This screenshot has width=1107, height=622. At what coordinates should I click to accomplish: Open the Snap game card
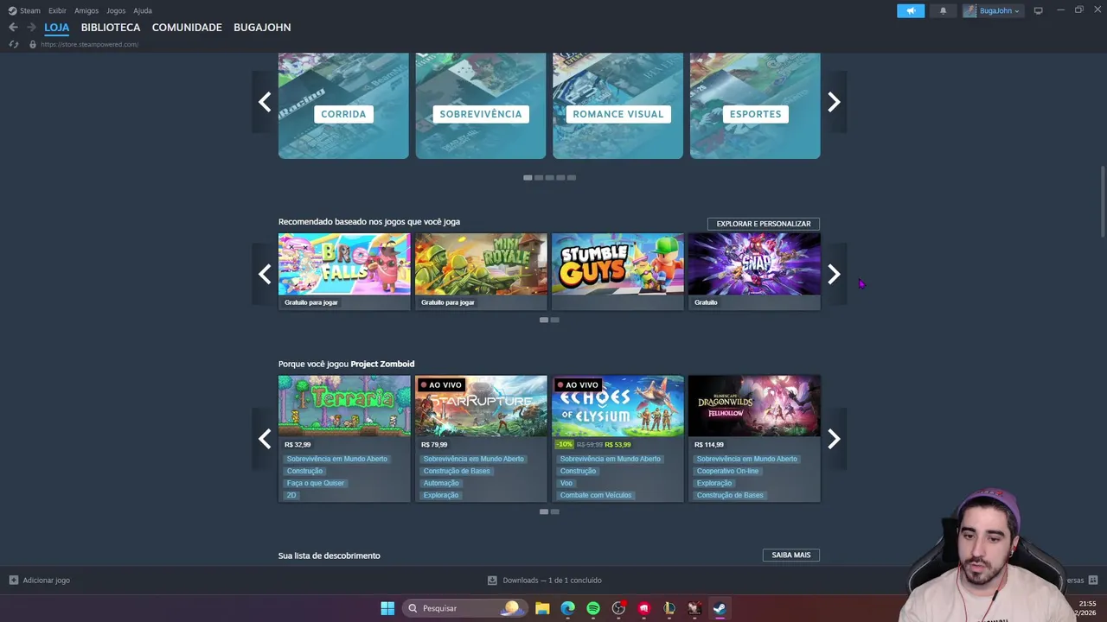(x=754, y=271)
